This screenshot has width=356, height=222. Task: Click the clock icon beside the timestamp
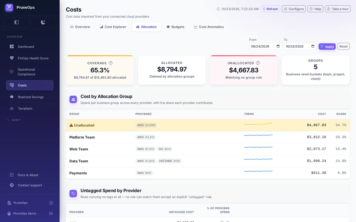[218, 9]
